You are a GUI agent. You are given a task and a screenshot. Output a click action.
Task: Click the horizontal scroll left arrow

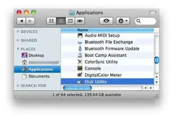(x=146, y=88)
